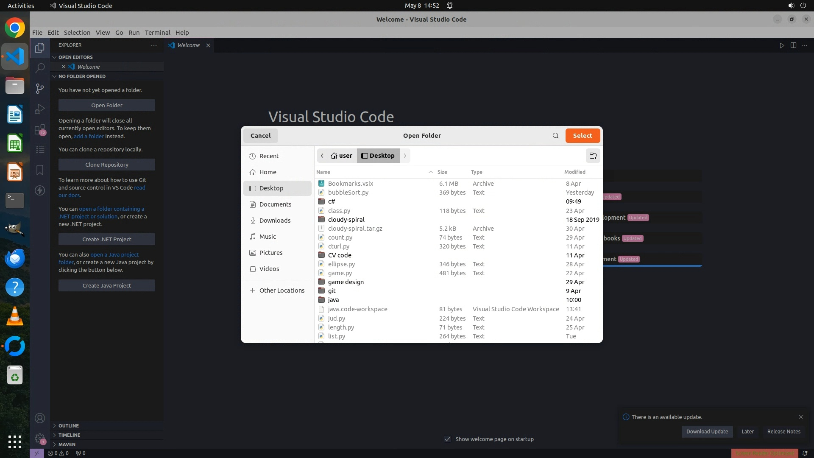Open the Extensions view icon

40,129
